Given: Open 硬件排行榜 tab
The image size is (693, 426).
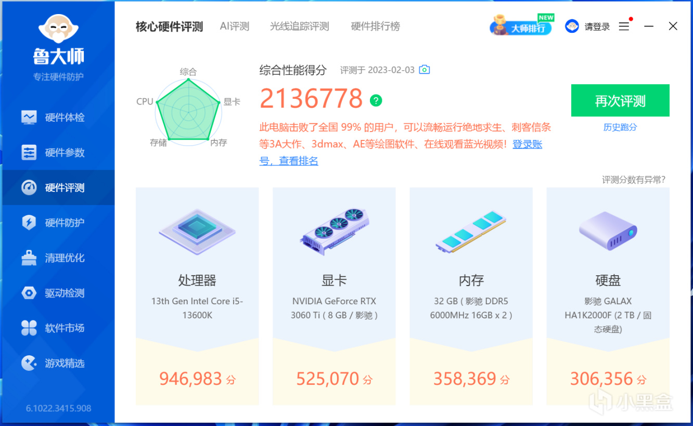Looking at the screenshot, I should click(x=376, y=27).
